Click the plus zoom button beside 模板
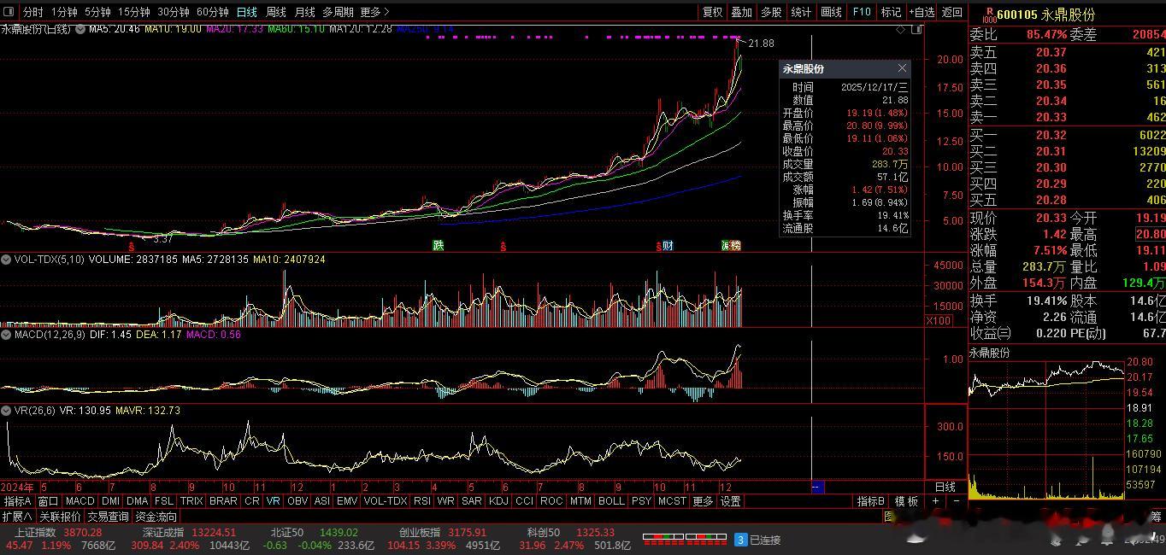 click(936, 501)
